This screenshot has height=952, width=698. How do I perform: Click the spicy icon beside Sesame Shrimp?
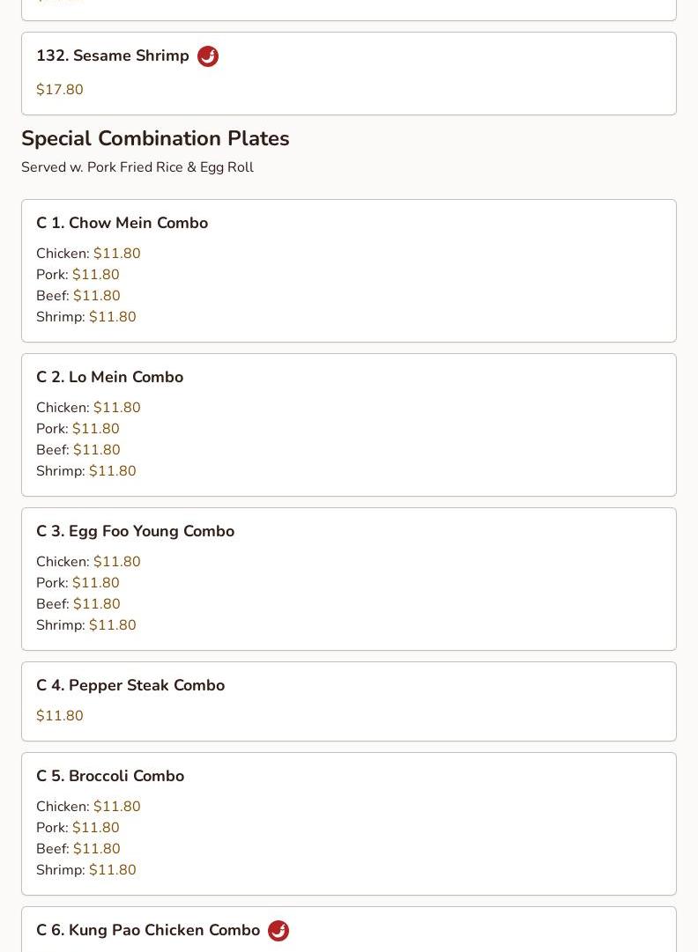pos(208,56)
